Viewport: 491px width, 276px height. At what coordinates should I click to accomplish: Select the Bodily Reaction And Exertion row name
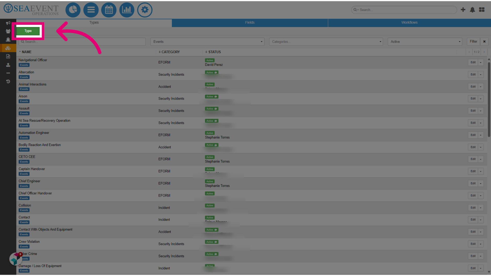(40, 145)
